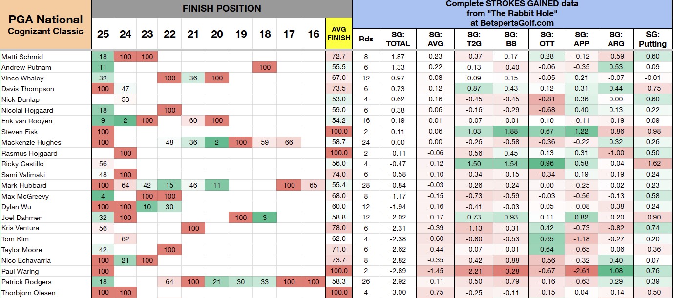Viewport: 673px width, 298px height.
Task: Click the year 16 column header
Action: 313,34
